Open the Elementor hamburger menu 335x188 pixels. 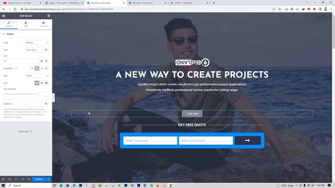click(4, 16)
